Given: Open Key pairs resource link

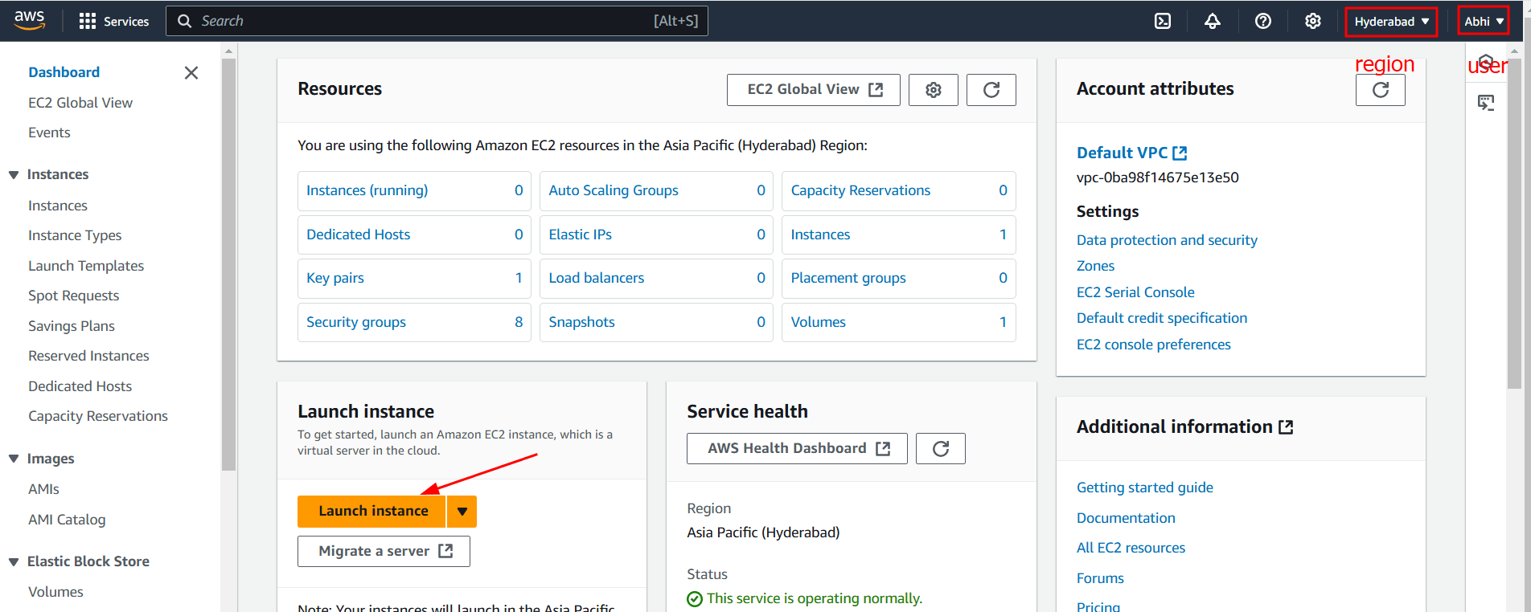Looking at the screenshot, I should 335,278.
